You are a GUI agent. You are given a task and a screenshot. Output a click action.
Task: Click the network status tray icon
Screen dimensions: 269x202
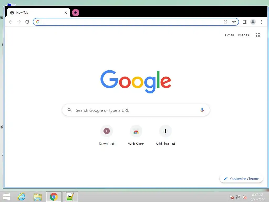pos(238,197)
